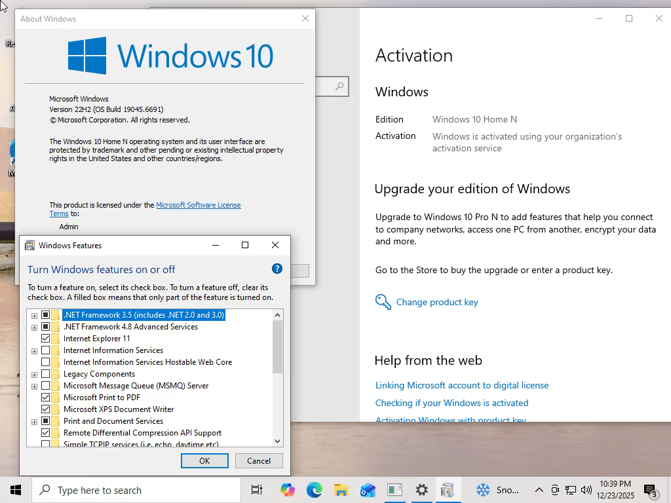Open the volume speaker tray icon
This screenshot has height=503, width=671.
coord(586,490)
